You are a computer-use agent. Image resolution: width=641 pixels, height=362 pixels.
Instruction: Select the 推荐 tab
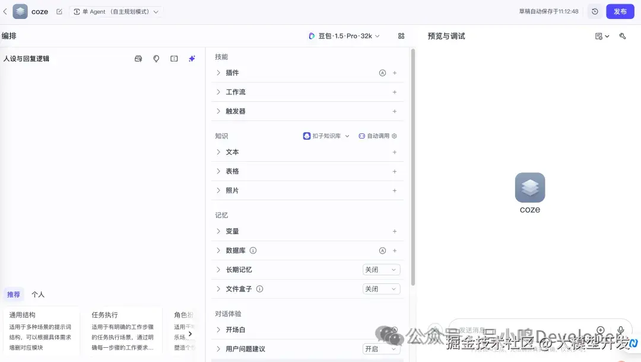[x=14, y=294]
